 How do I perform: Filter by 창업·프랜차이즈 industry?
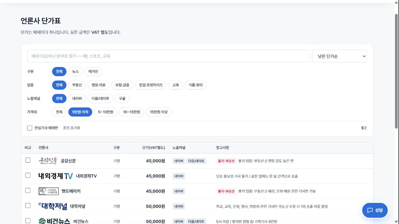[x=151, y=85]
